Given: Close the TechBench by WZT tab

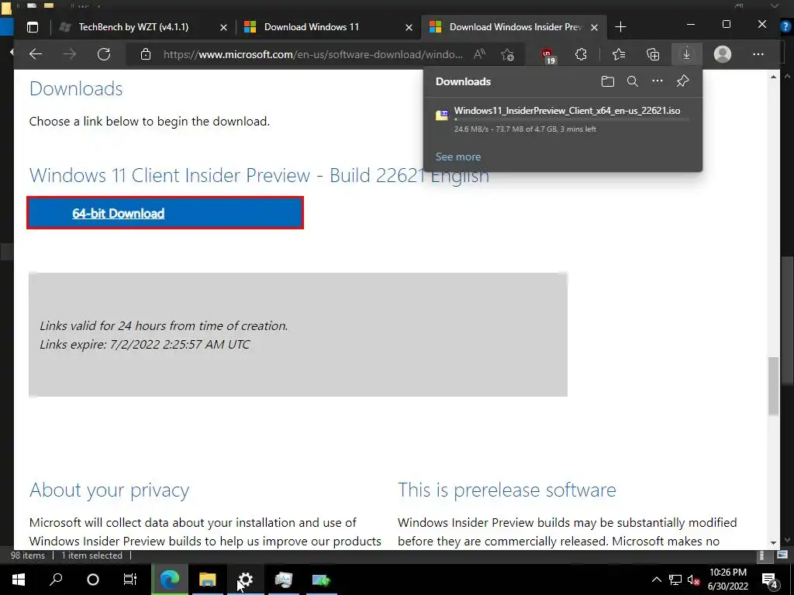Looking at the screenshot, I should pyautogui.click(x=223, y=27).
